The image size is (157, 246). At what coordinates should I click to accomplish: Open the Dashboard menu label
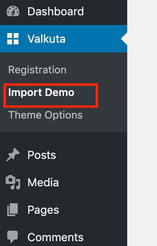point(56,11)
